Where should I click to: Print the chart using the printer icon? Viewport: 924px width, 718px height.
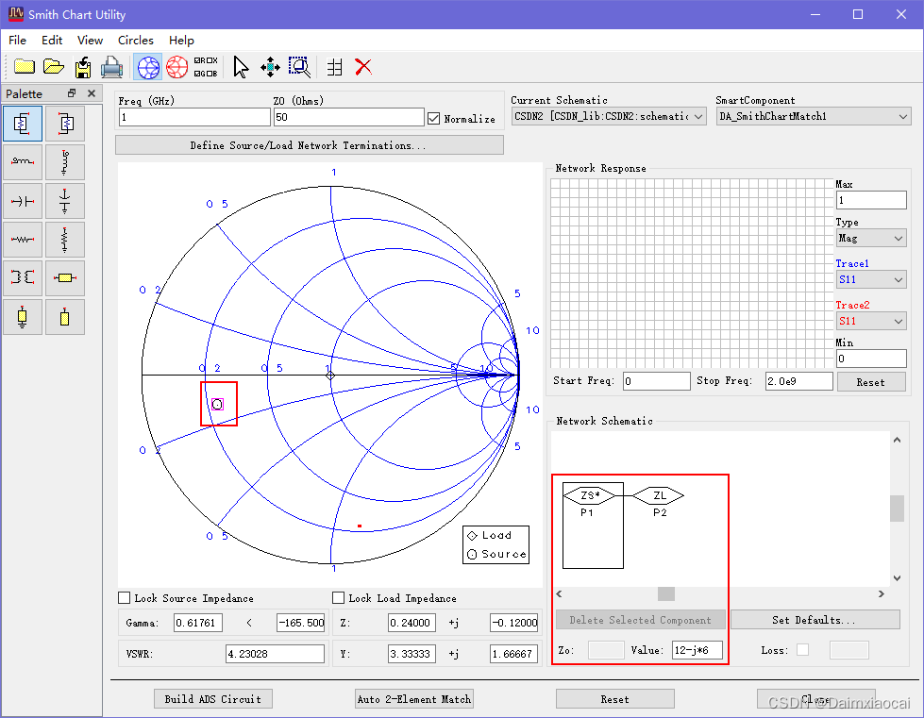coord(111,67)
